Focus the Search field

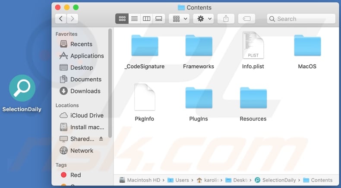301,19
